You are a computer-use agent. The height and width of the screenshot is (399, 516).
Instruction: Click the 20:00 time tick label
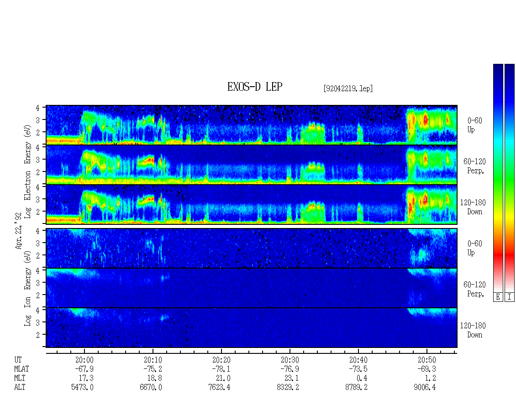click(84, 360)
